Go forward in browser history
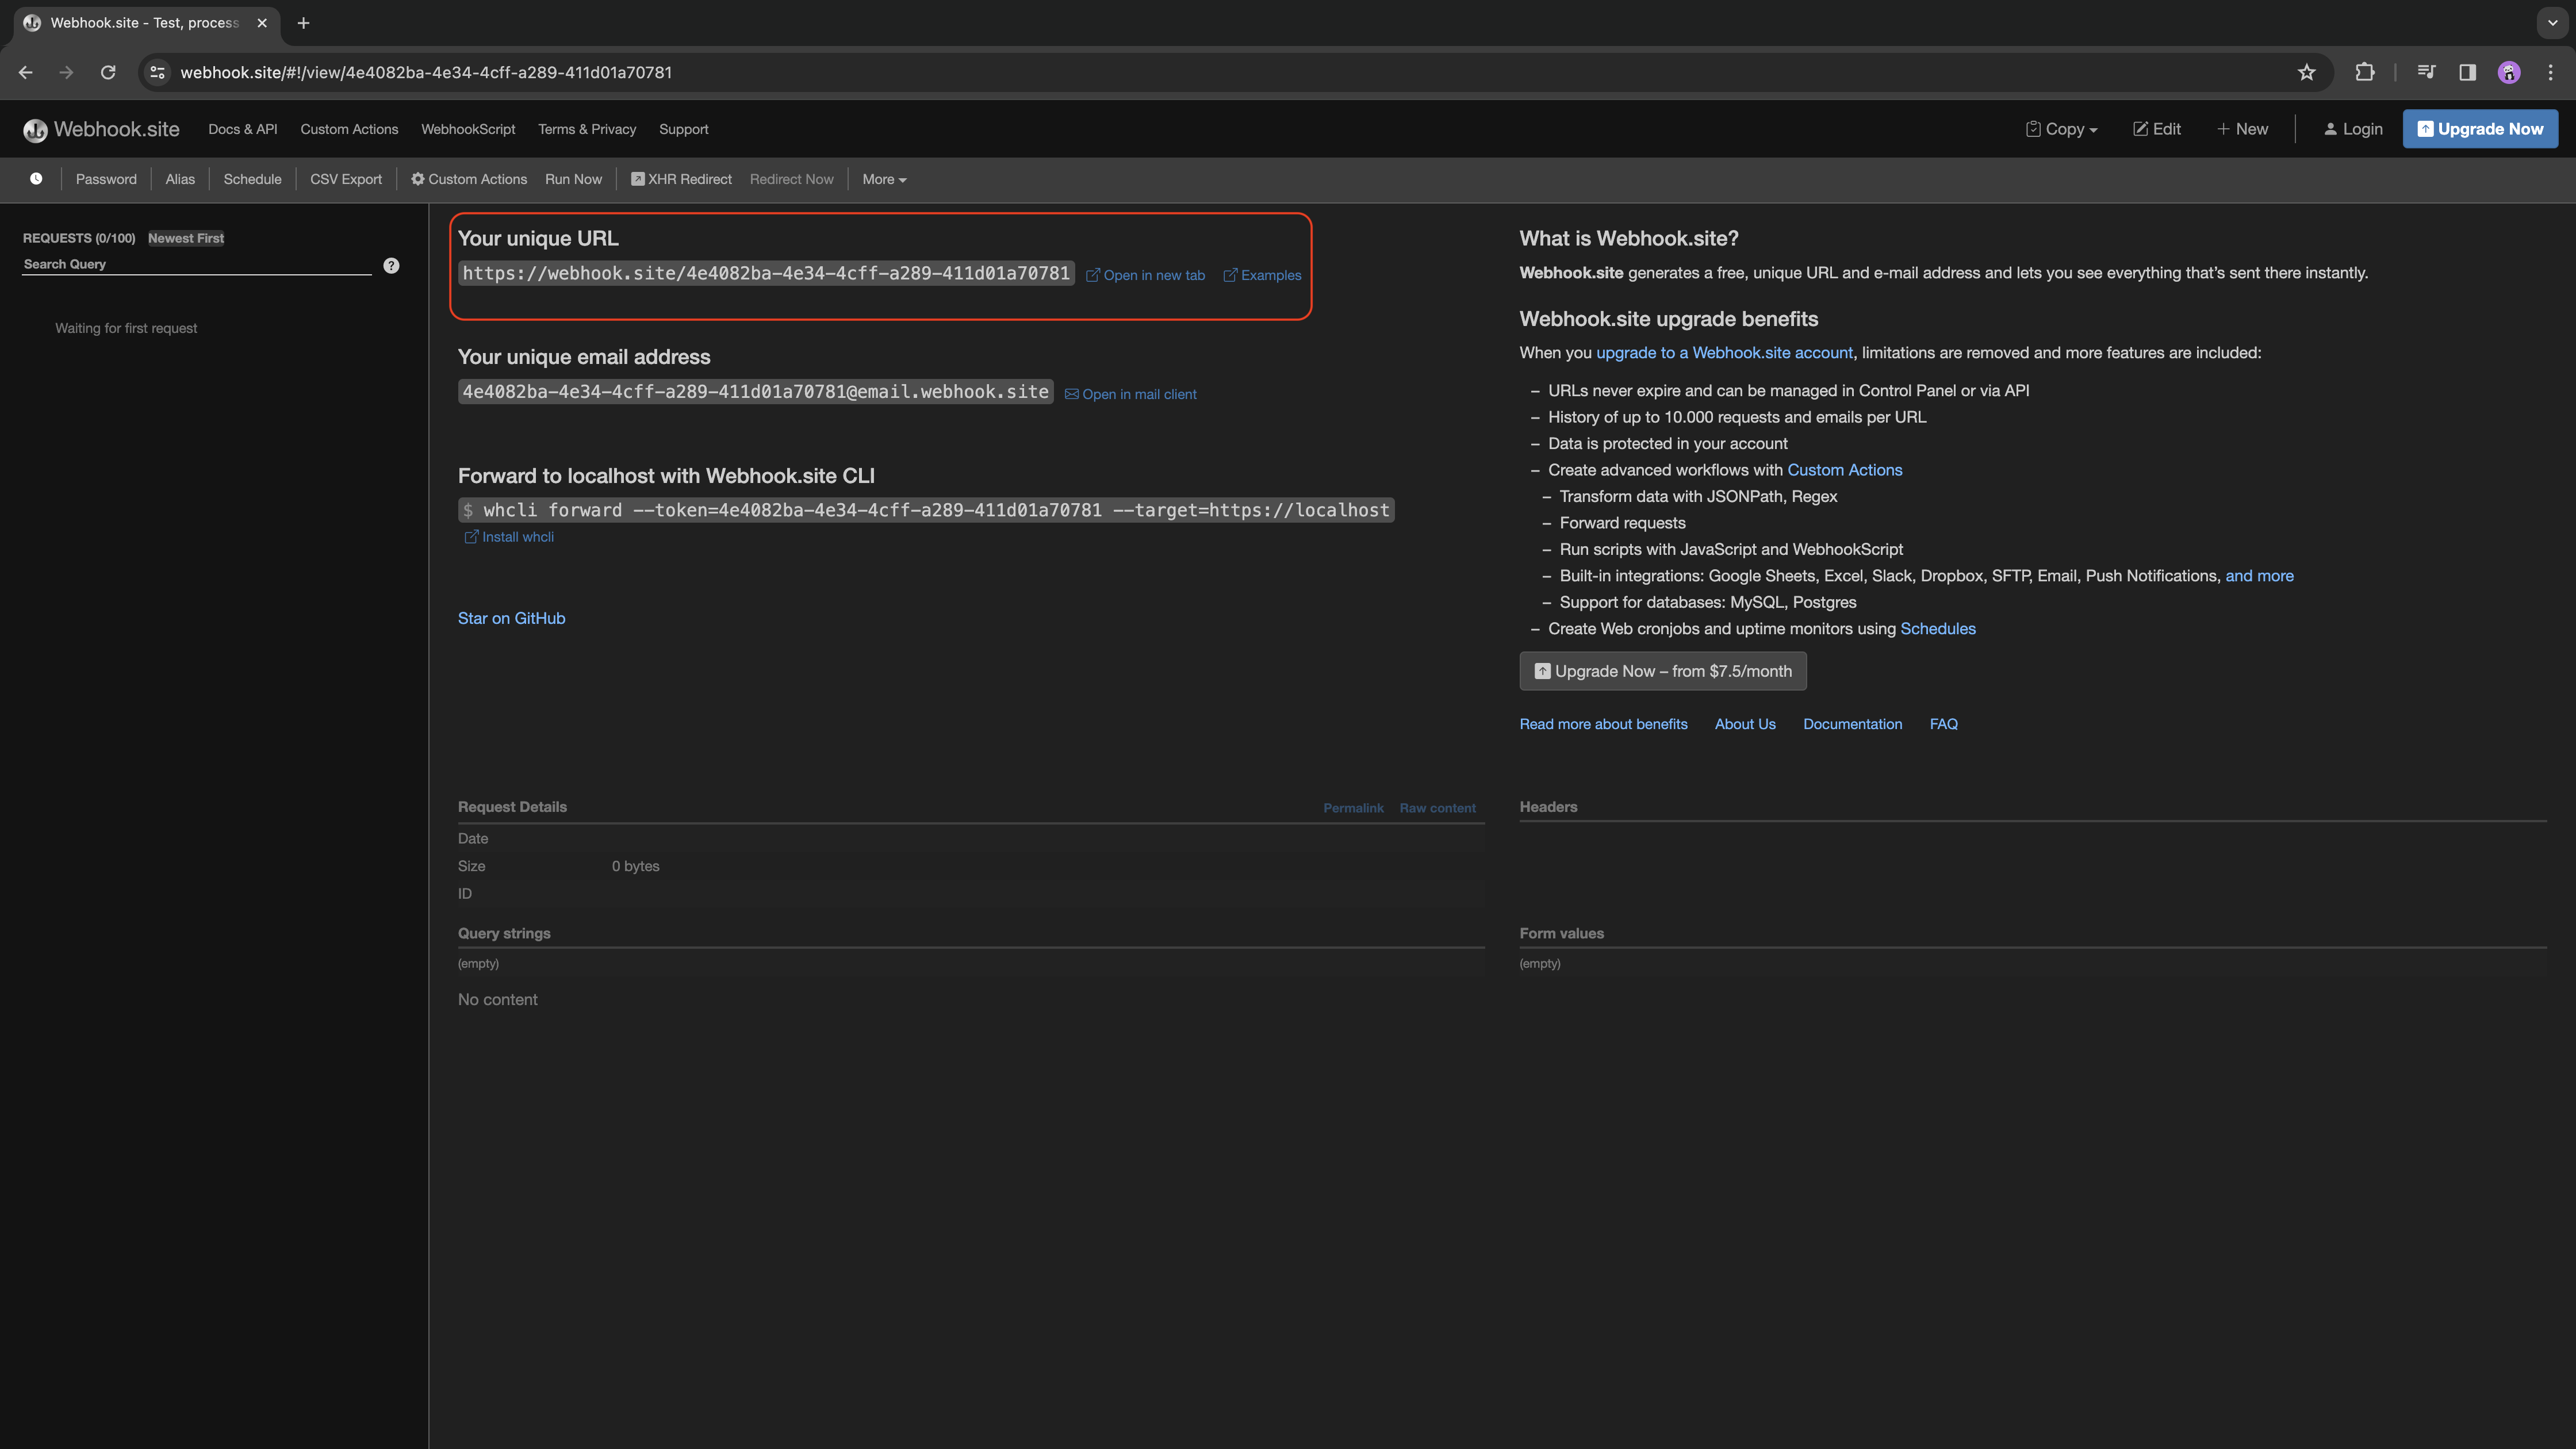 66,72
